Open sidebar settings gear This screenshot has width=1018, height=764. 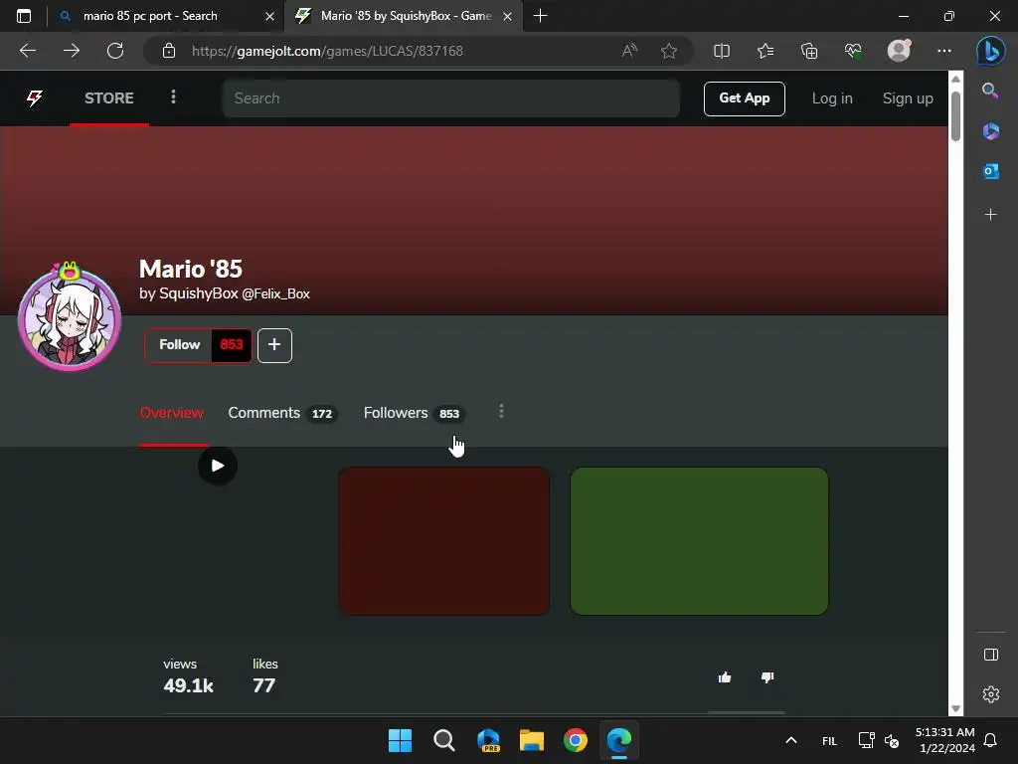pyautogui.click(x=991, y=694)
